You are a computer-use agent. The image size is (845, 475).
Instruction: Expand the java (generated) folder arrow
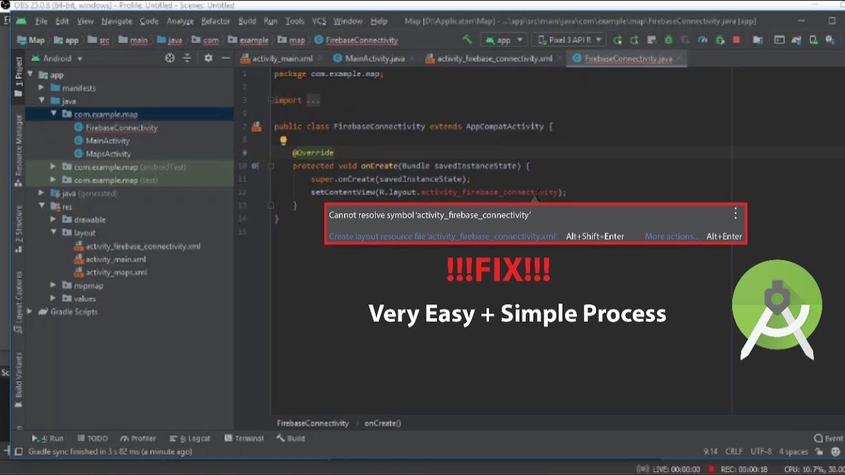(x=41, y=193)
